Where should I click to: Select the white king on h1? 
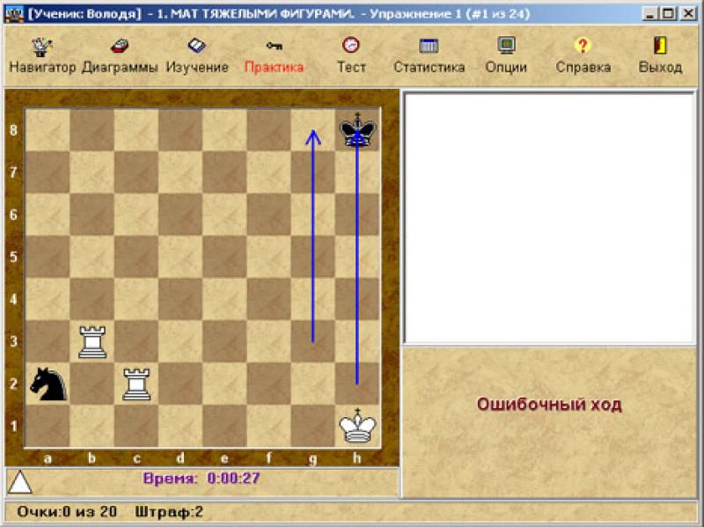(357, 428)
